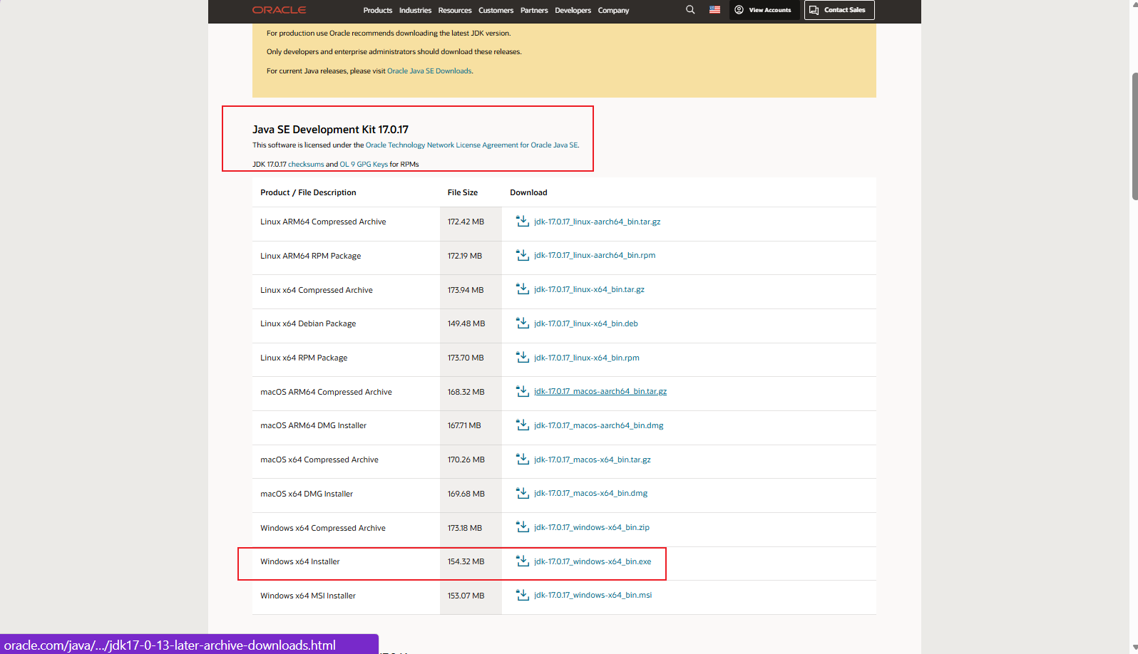This screenshot has height=654, width=1138.
Task: Select the 'Linux ARM64 Compressed Archive' text
Action: [323, 222]
